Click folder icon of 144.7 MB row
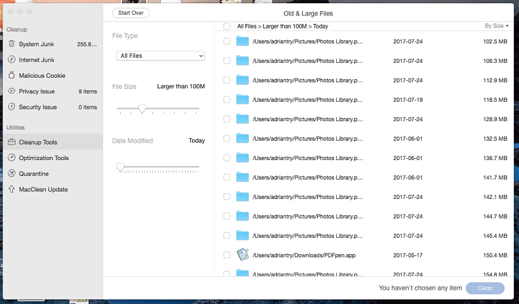519x304 pixels. 242,216
